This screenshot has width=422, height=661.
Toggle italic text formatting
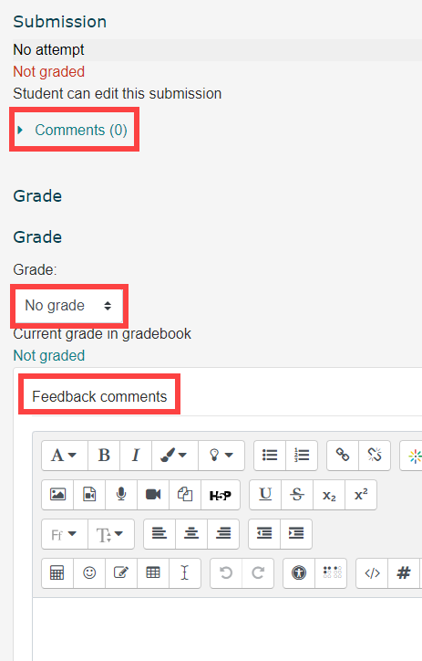click(x=136, y=456)
